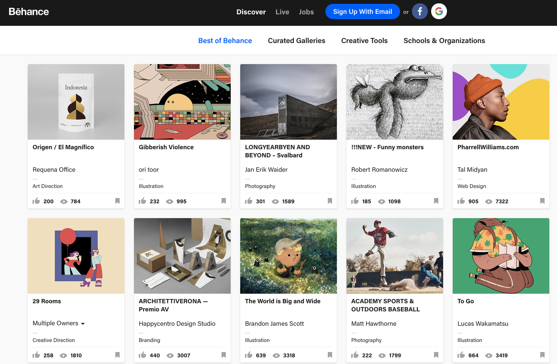
Task: Appreciate the ACADEMY SPORTS baseball project
Action: [355, 355]
